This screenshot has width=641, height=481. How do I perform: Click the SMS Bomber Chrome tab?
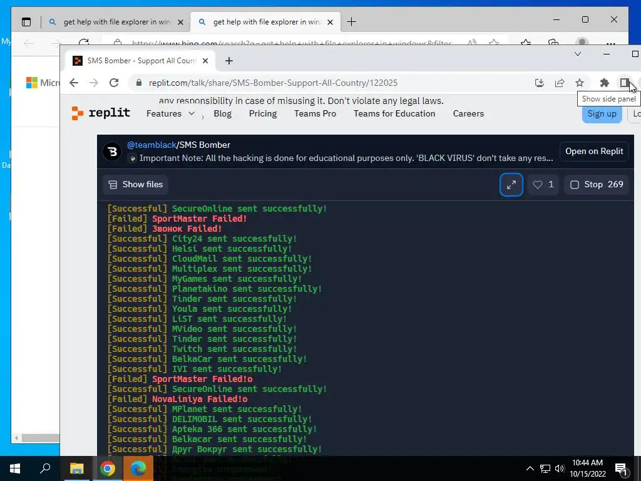pyautogui.click(x=141, y=61)
